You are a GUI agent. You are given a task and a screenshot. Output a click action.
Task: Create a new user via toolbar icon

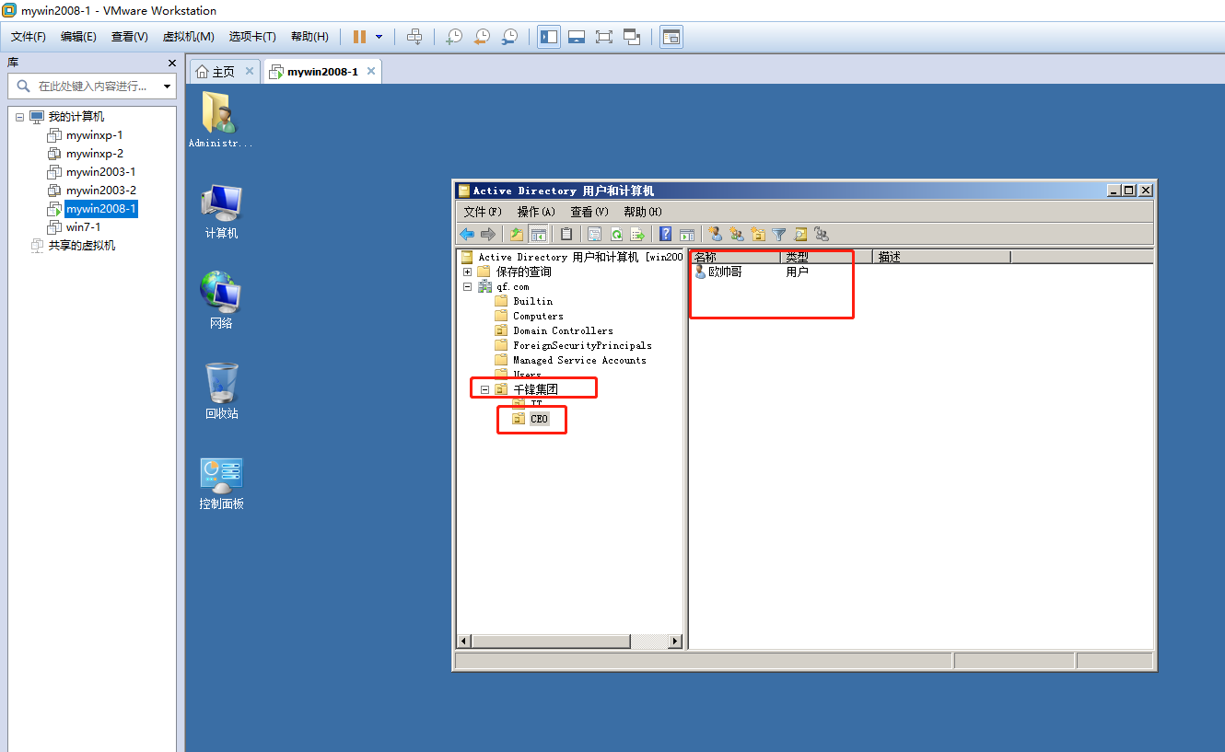715,234
